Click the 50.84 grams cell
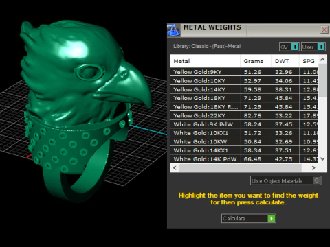Image resolution: width=330 pixels, height=247 pixels. [256, 141]
